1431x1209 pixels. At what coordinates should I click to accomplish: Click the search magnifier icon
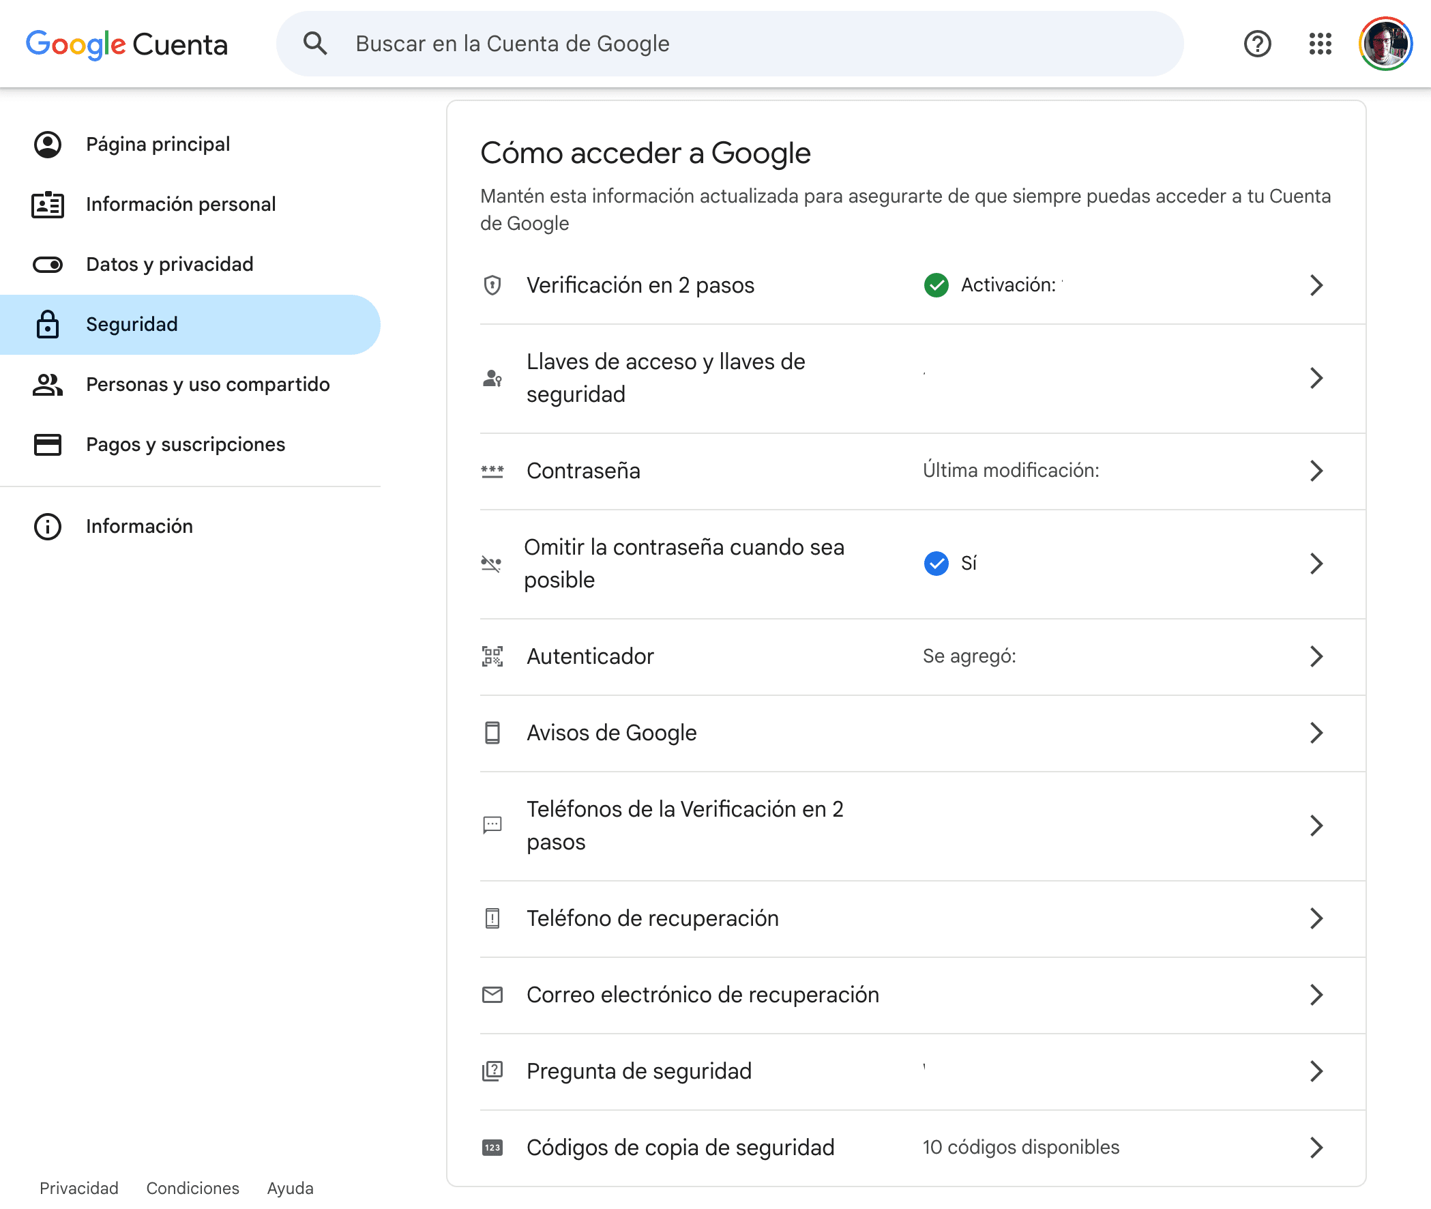click(315, 44)
